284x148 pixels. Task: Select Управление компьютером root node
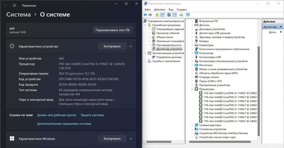pyautogui.click(x=166, y=21)
